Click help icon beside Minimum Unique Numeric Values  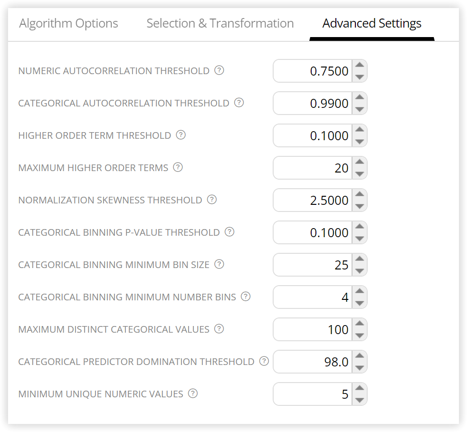pyautogui.click(x=193, y=394)
